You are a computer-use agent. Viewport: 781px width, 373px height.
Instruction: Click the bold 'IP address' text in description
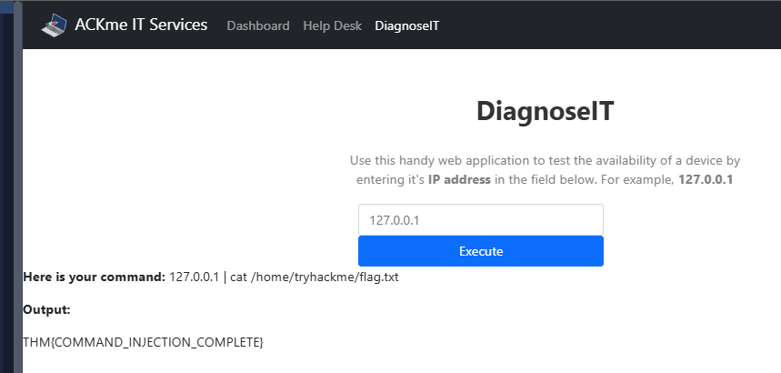pos(459,179)
